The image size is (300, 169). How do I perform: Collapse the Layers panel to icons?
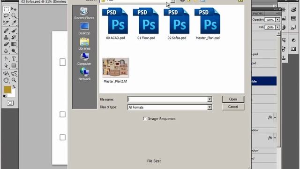(x=275, y=9)
